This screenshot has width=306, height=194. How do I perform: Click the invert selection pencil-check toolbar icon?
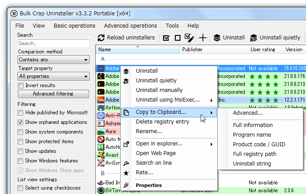click(x=189, y=38)
